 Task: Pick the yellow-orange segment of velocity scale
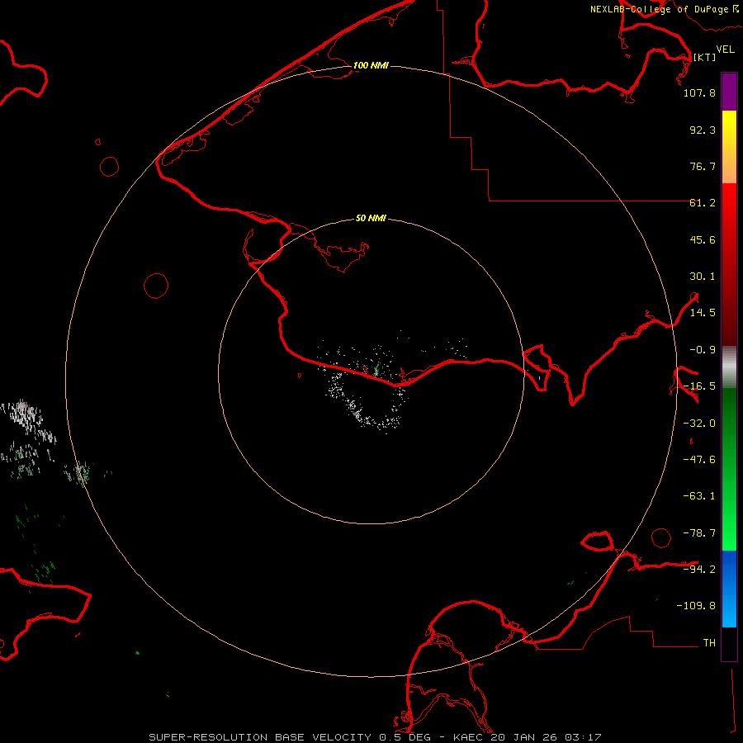click(x=729, y=147)
